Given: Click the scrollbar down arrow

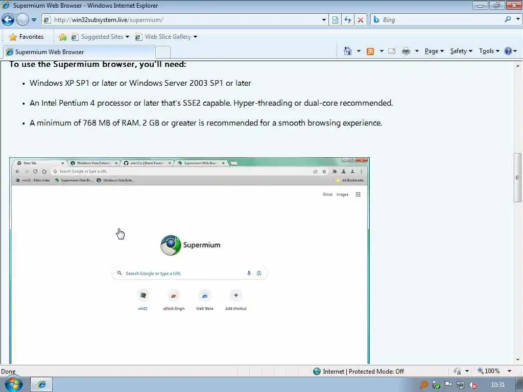Looking at the screenshot, I should click(x=518, y=360).
